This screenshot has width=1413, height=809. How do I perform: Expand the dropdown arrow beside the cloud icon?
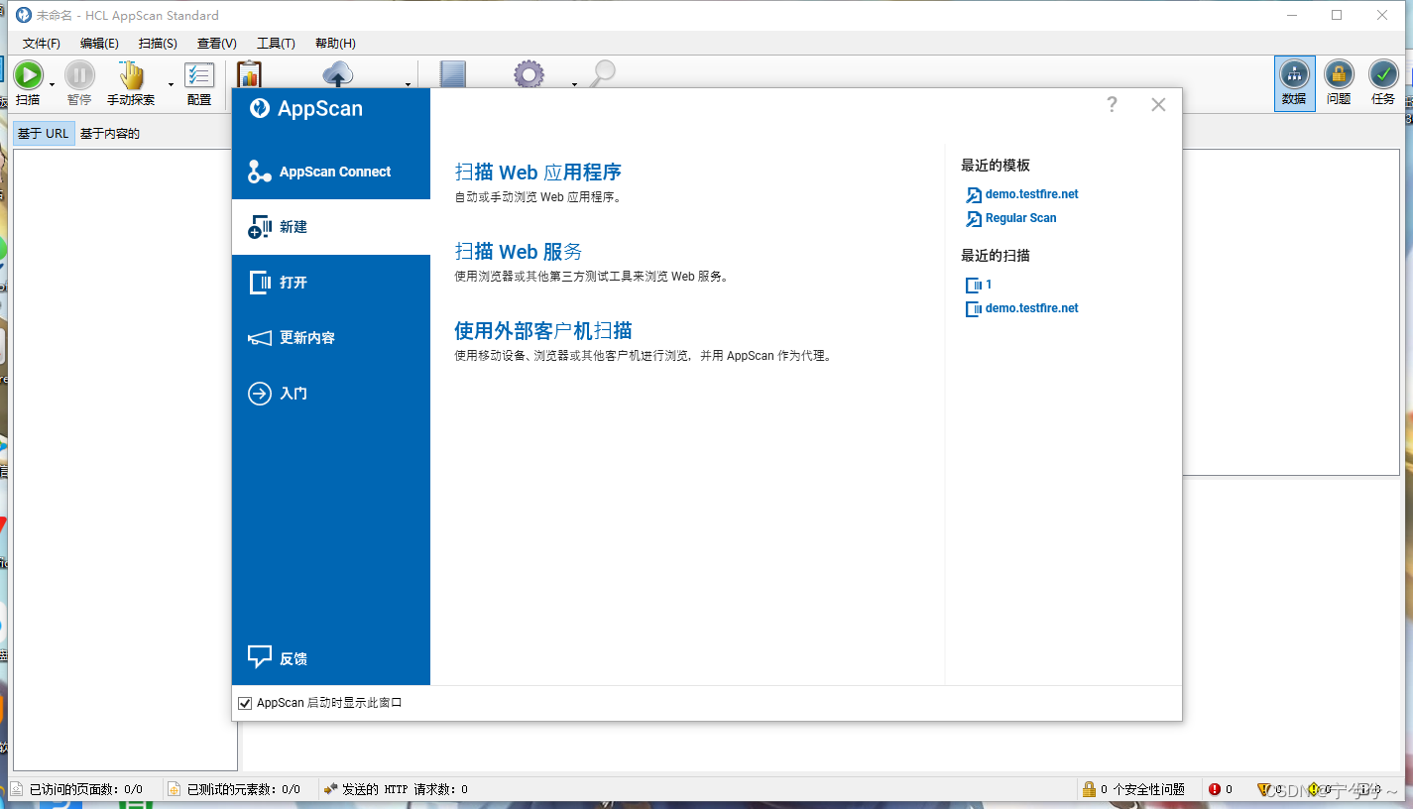[x=408, y=84]
